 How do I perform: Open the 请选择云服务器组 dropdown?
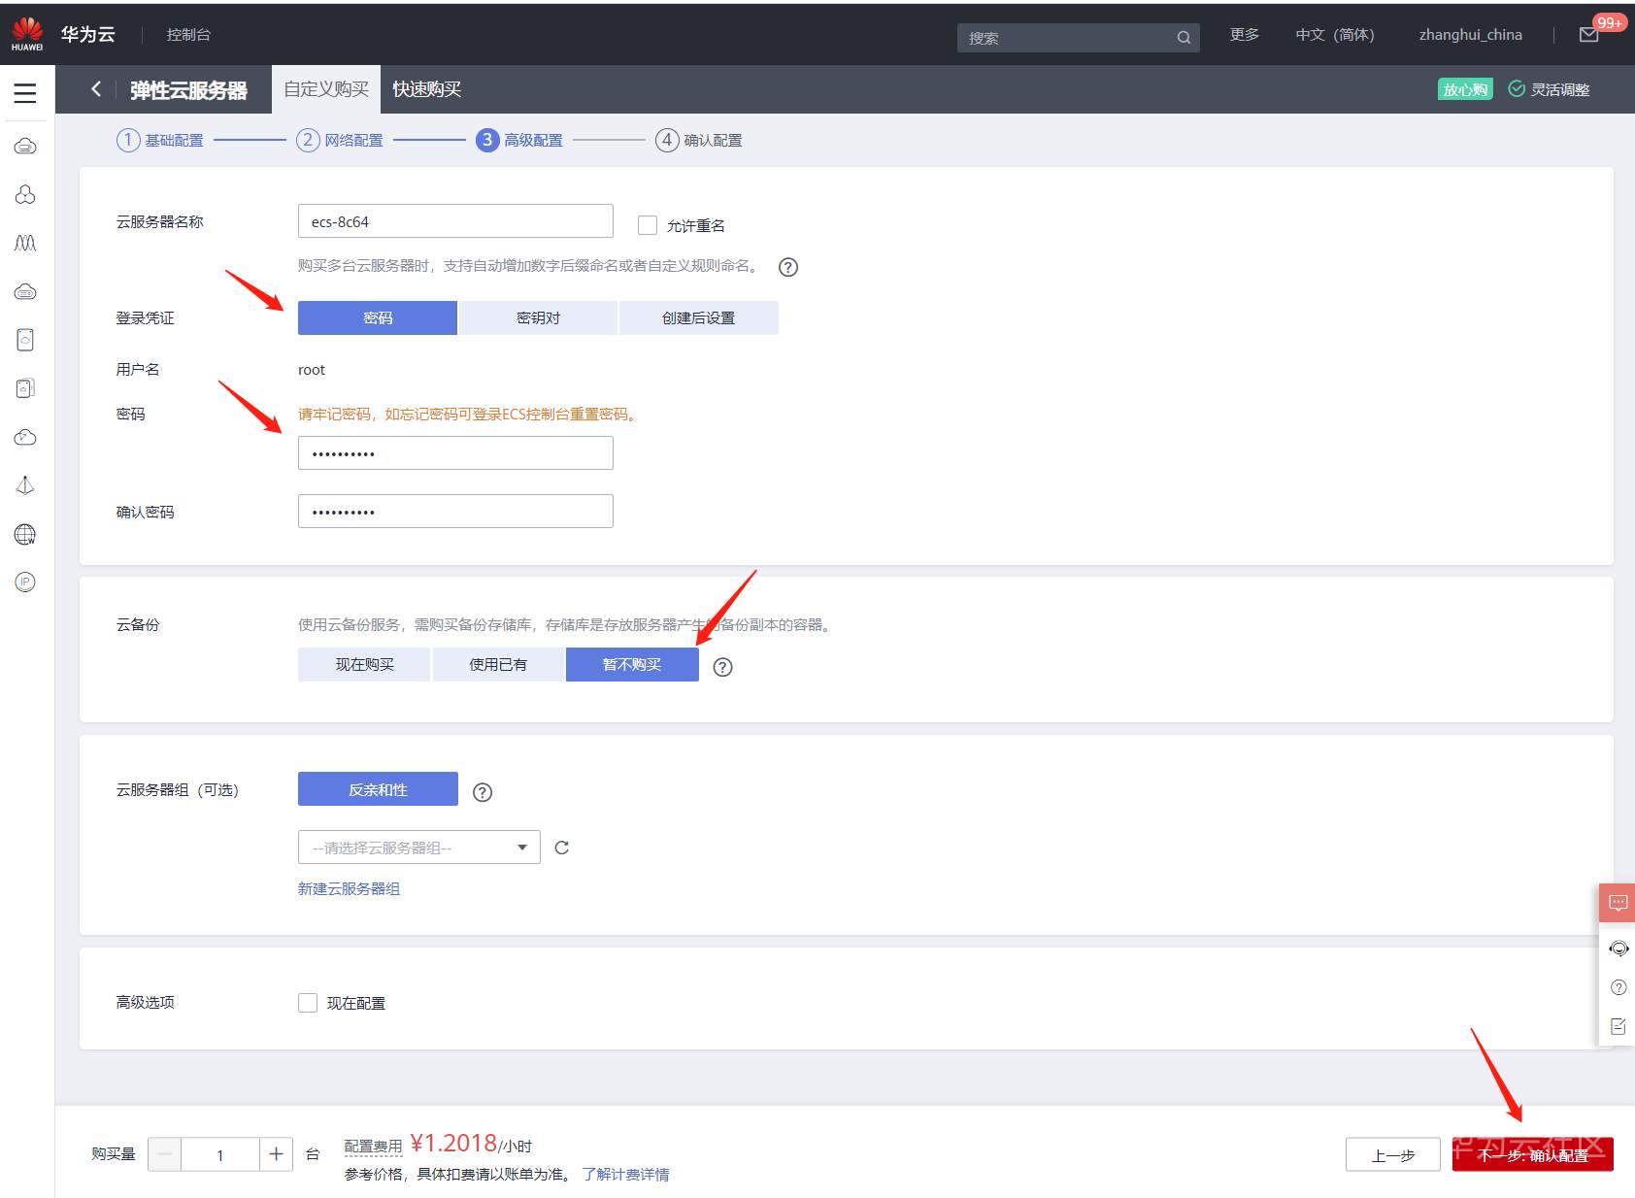pyautogui.click(x=418, y=848)
